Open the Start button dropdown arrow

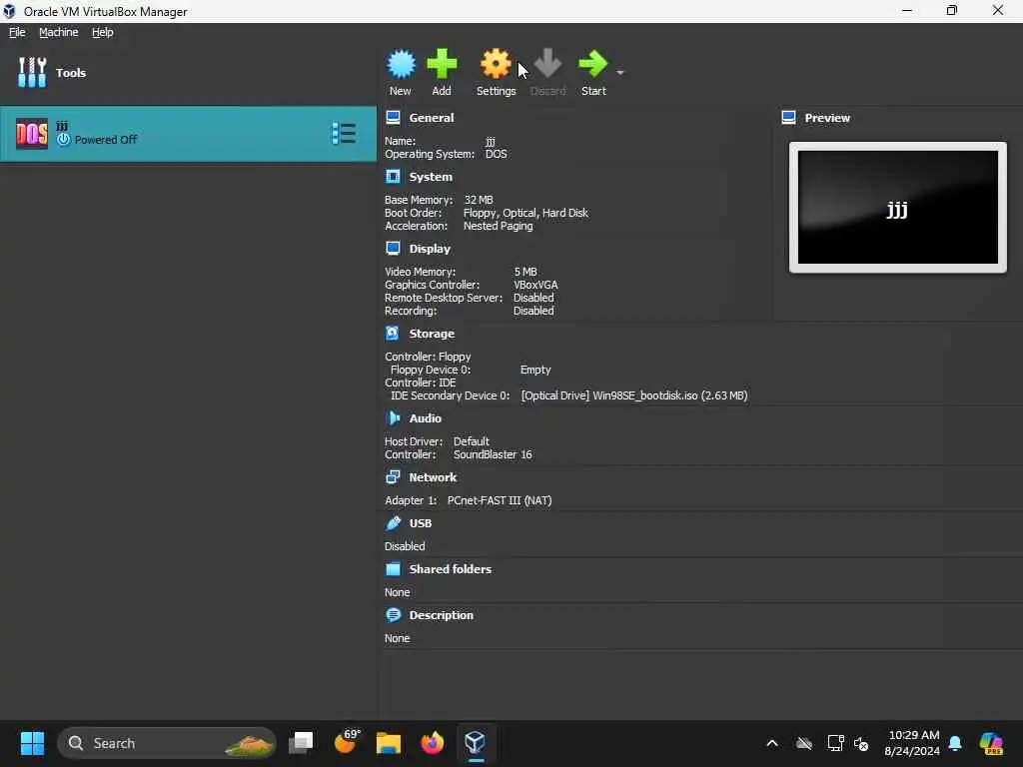[x=619, y=72]
